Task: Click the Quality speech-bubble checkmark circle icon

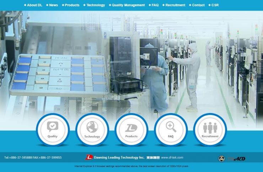Action: [53, 130]
